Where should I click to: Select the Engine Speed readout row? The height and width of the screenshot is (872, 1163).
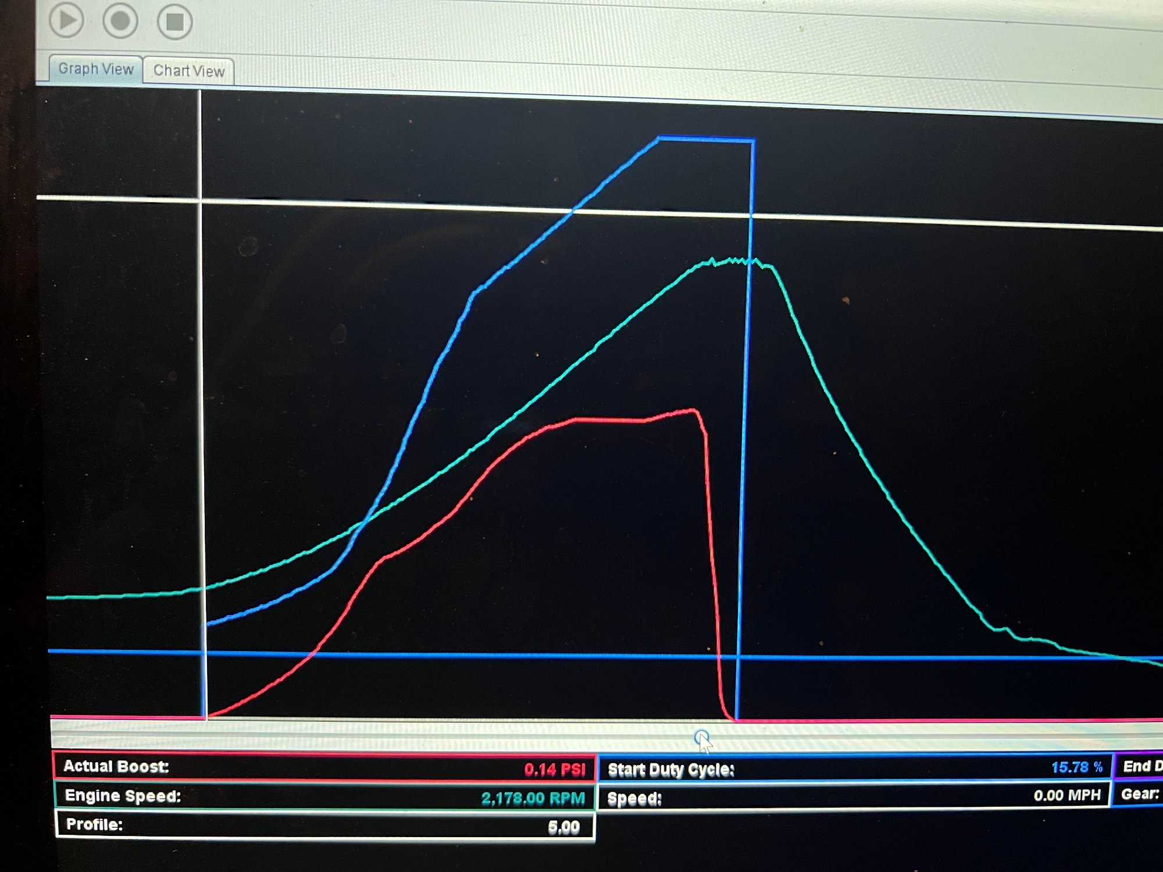click(x=324, y=797)
